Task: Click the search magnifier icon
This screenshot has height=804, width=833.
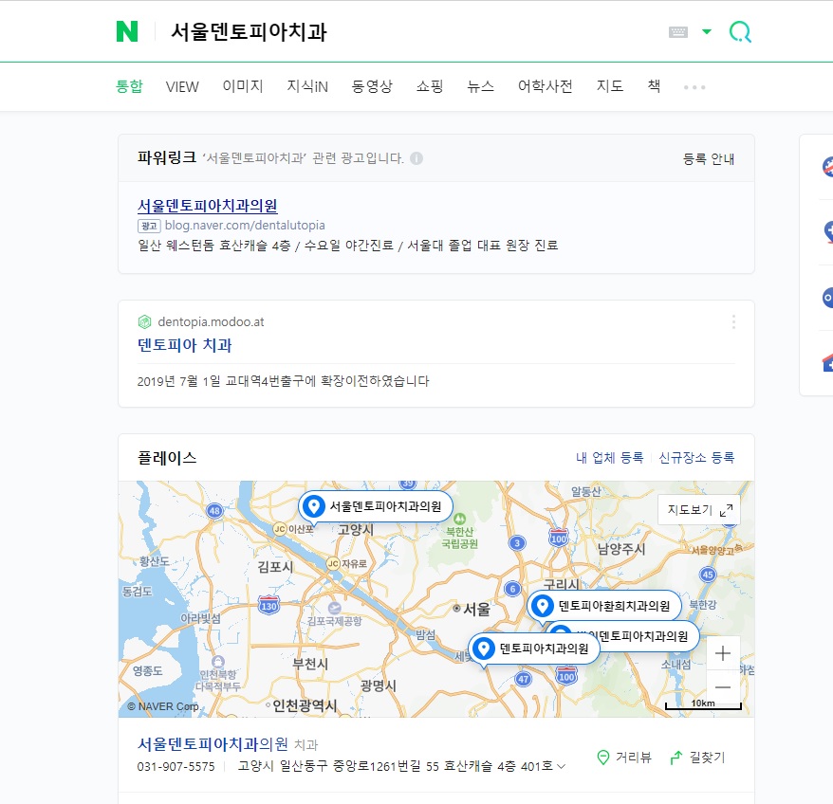Action: [x=740, y=32]
